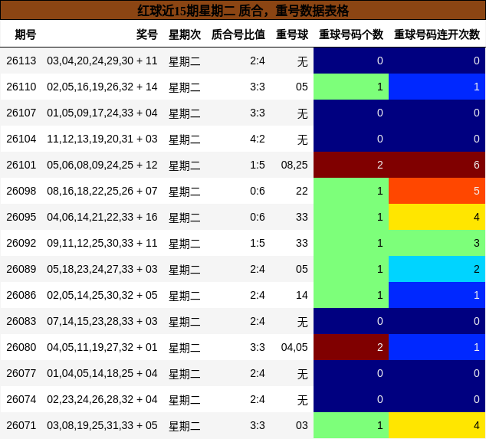Select issue number 26089
Image resolution: width=486 pixels, height=439 pixels.
[x=21, y=269]
